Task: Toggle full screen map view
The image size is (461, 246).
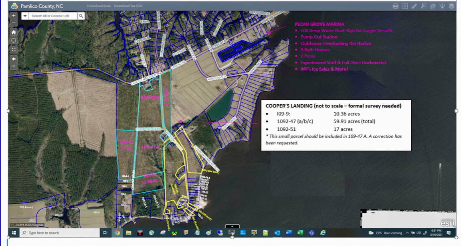Action: point(14,49)
